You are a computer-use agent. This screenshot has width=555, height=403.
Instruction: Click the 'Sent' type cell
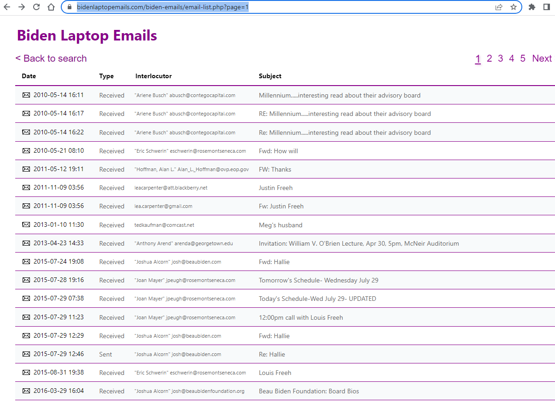tap(105, 354)
